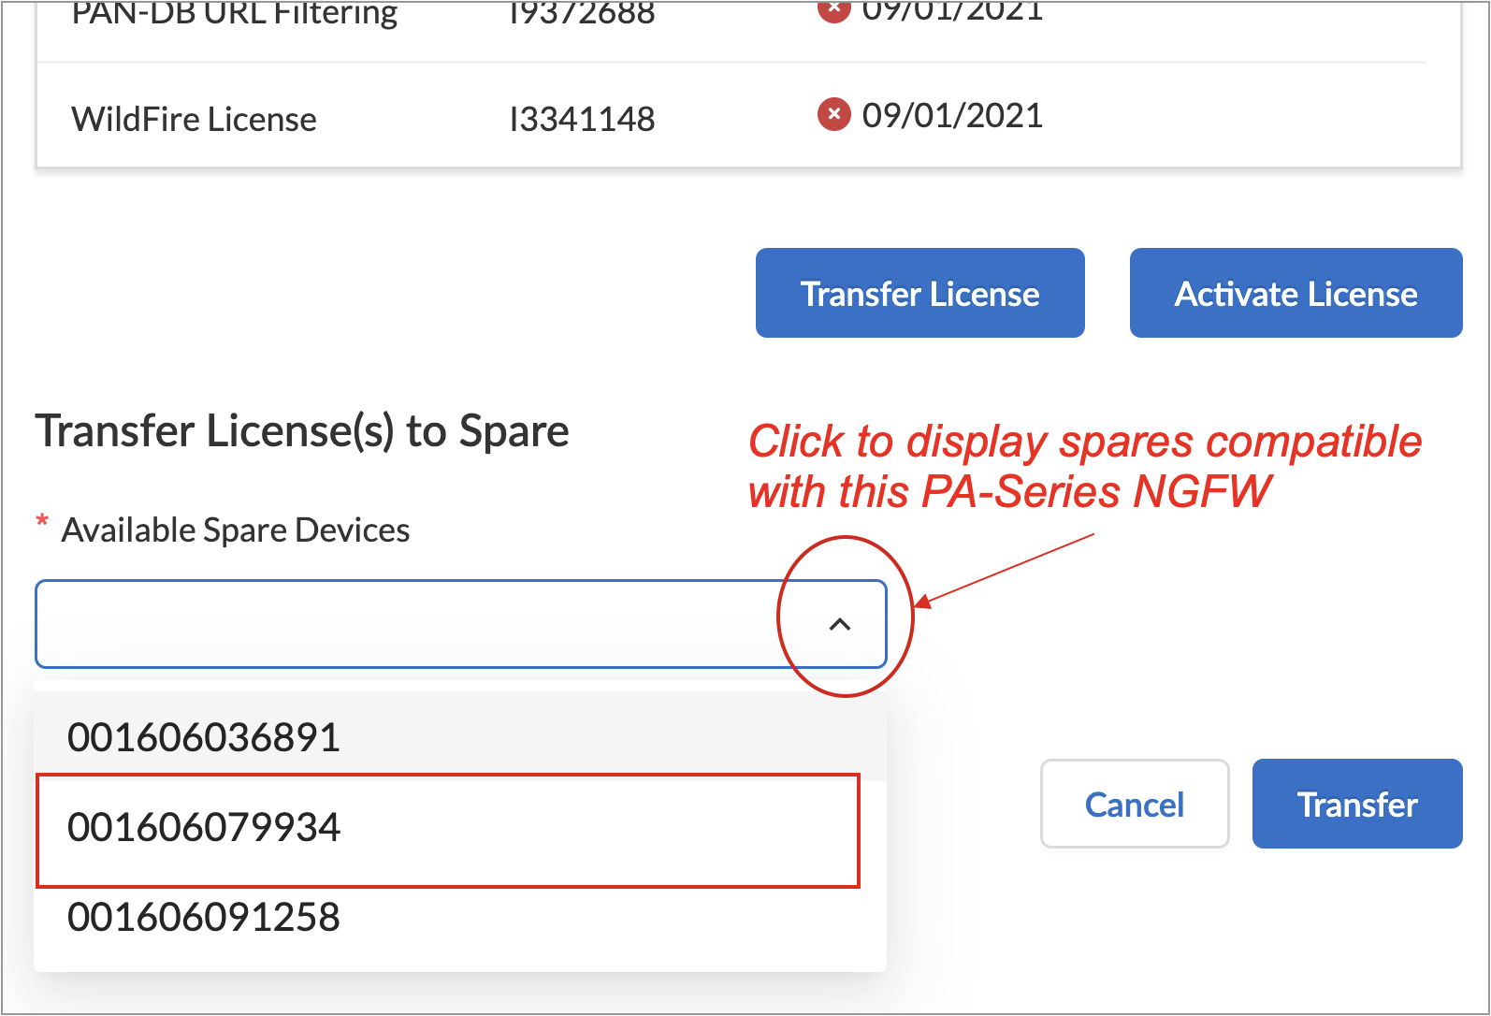This screenshot has height=1016, width=1491.
Task: Click the Available Spare Devices label
Action: [x=236, y=530]
